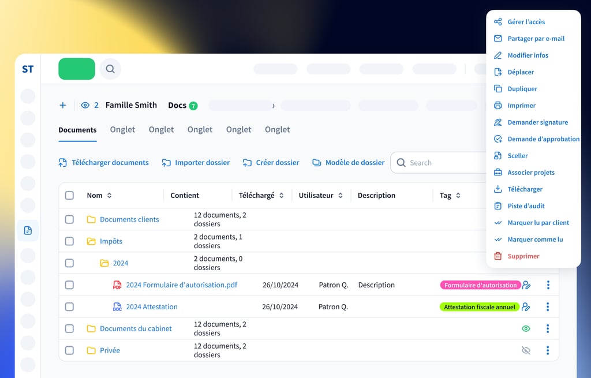Click the Créer dossier link
591x378 pixels.
(271, 163)
